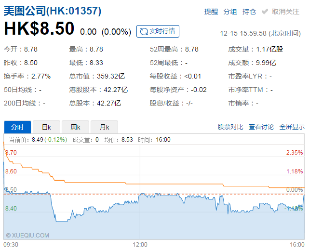Switch to the 周k weekly chart tab
309x250 pixels.
[x=76, y=127]
